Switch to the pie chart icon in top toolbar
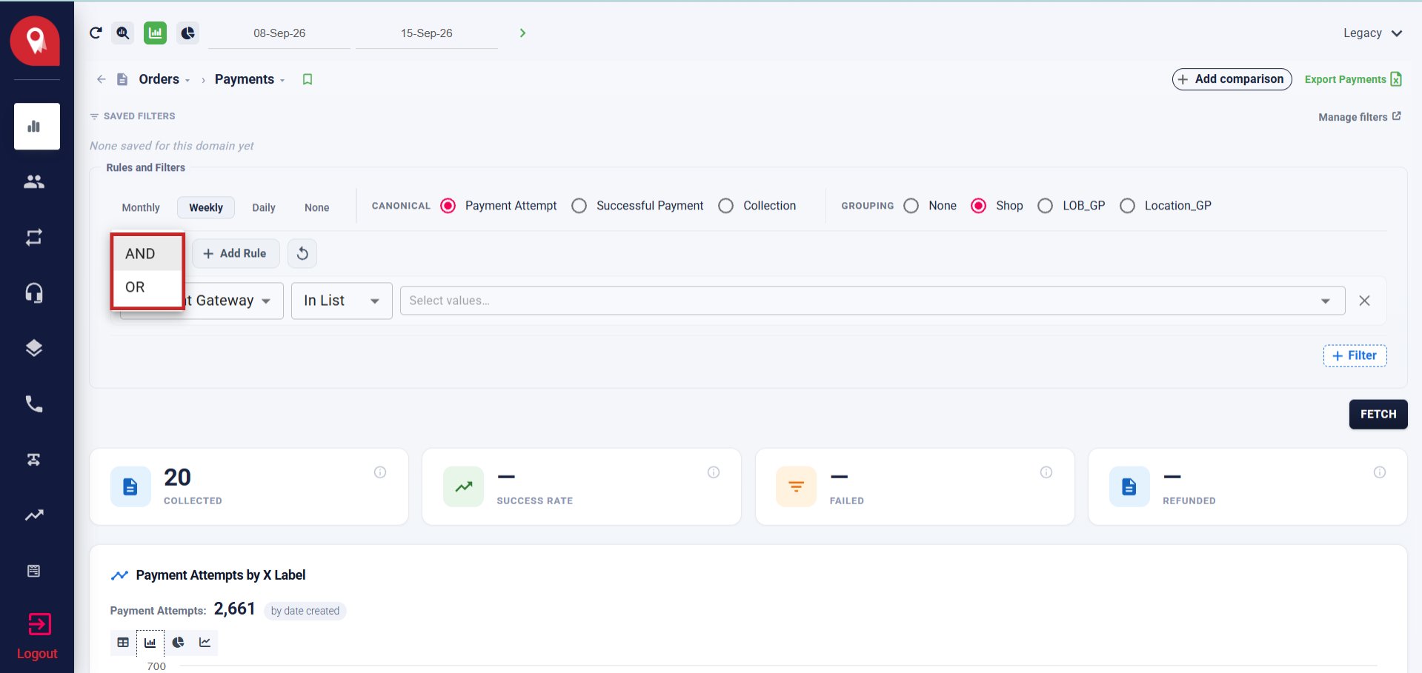The height and width of the screenshot is (673, 1422). 188,33
